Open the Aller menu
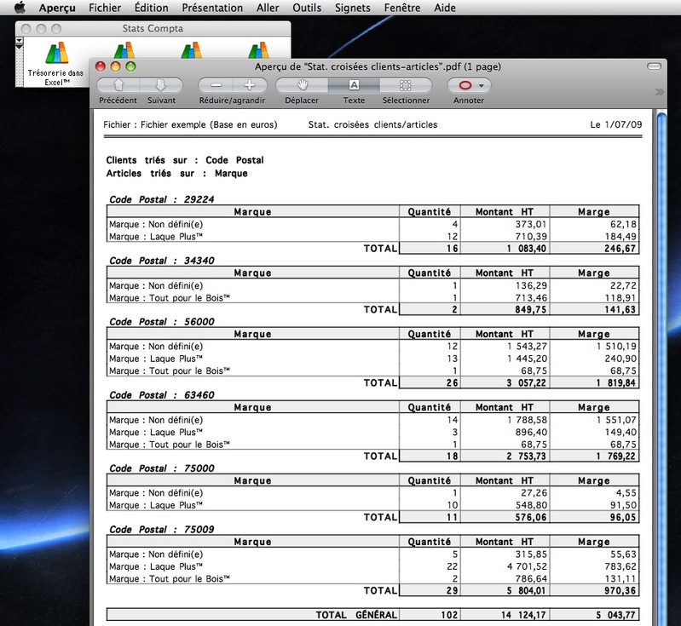Image resolution: width=681 pixels, height=626 pixels. [x=268, y=8]
